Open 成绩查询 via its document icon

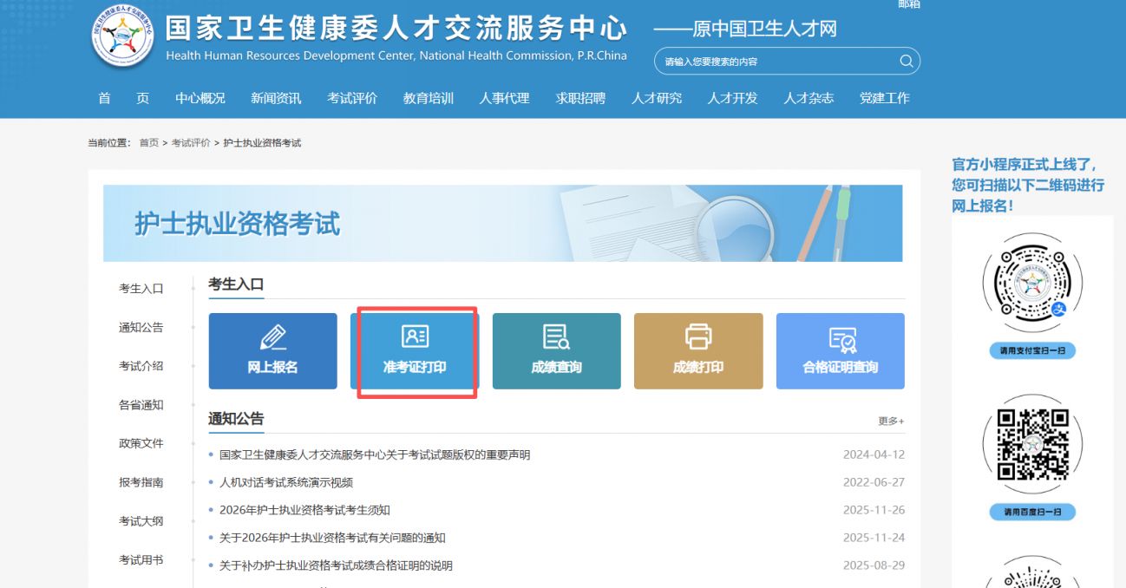[556, 338]
